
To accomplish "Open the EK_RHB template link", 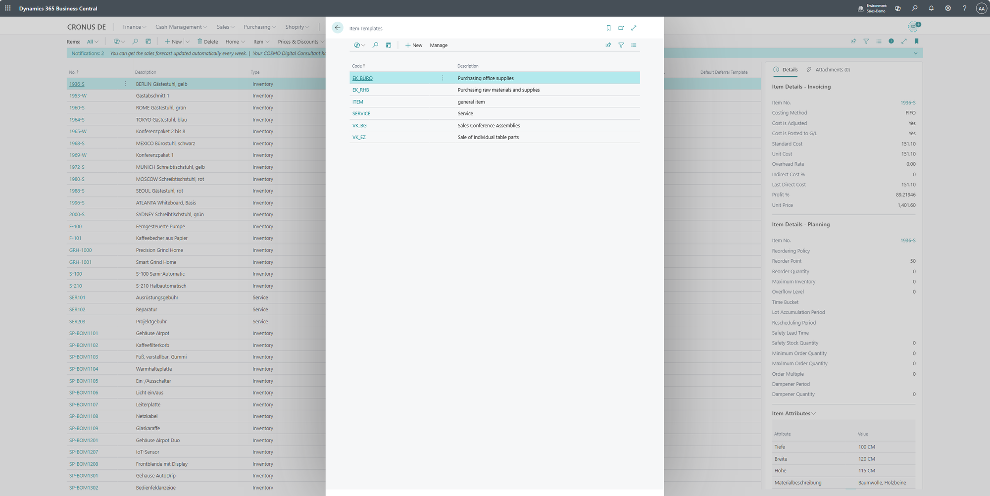I will pos(360,90).
